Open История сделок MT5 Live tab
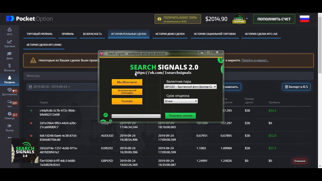The width and height of the screenshot is (322, 181). (x=261, y=34)
